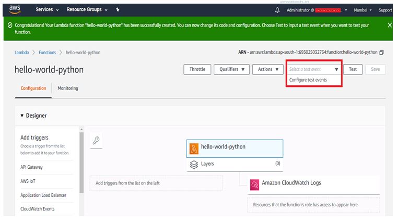Click the Amazon CloudWatch Logs icon

pyautogui.click(x=254, y=185)
